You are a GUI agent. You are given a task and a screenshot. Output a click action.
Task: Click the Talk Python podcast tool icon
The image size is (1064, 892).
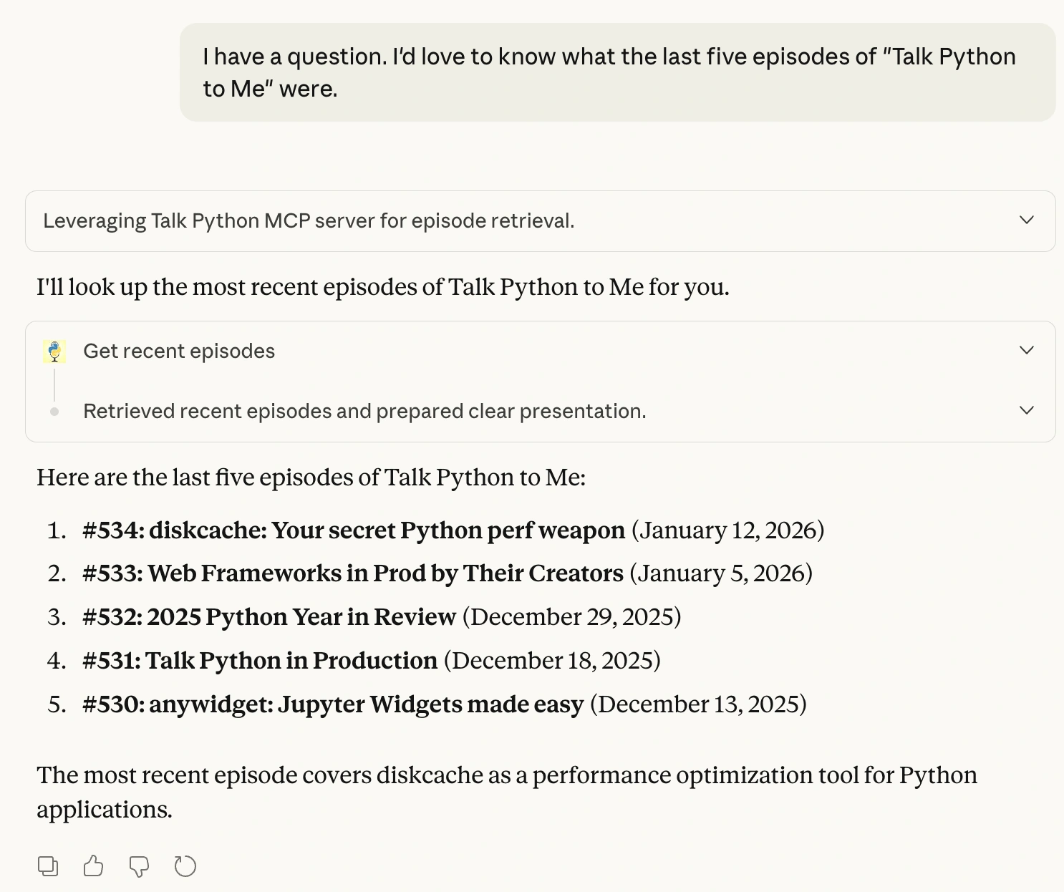point(54,351)
